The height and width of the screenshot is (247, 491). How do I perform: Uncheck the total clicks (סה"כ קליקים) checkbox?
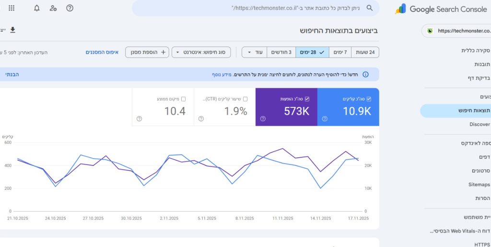(x=369, y=99)
